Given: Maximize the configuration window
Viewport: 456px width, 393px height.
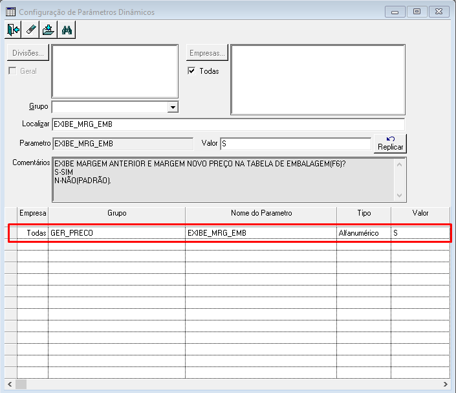Looking at the screenshot, I should point(417,12).
